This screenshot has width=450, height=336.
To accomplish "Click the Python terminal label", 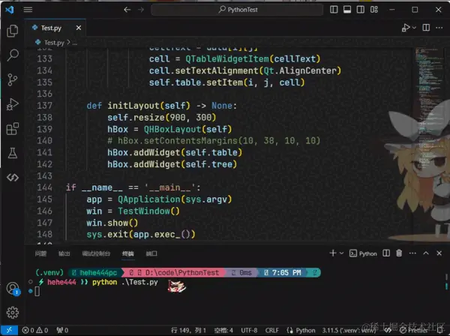I will click(363, 253).
